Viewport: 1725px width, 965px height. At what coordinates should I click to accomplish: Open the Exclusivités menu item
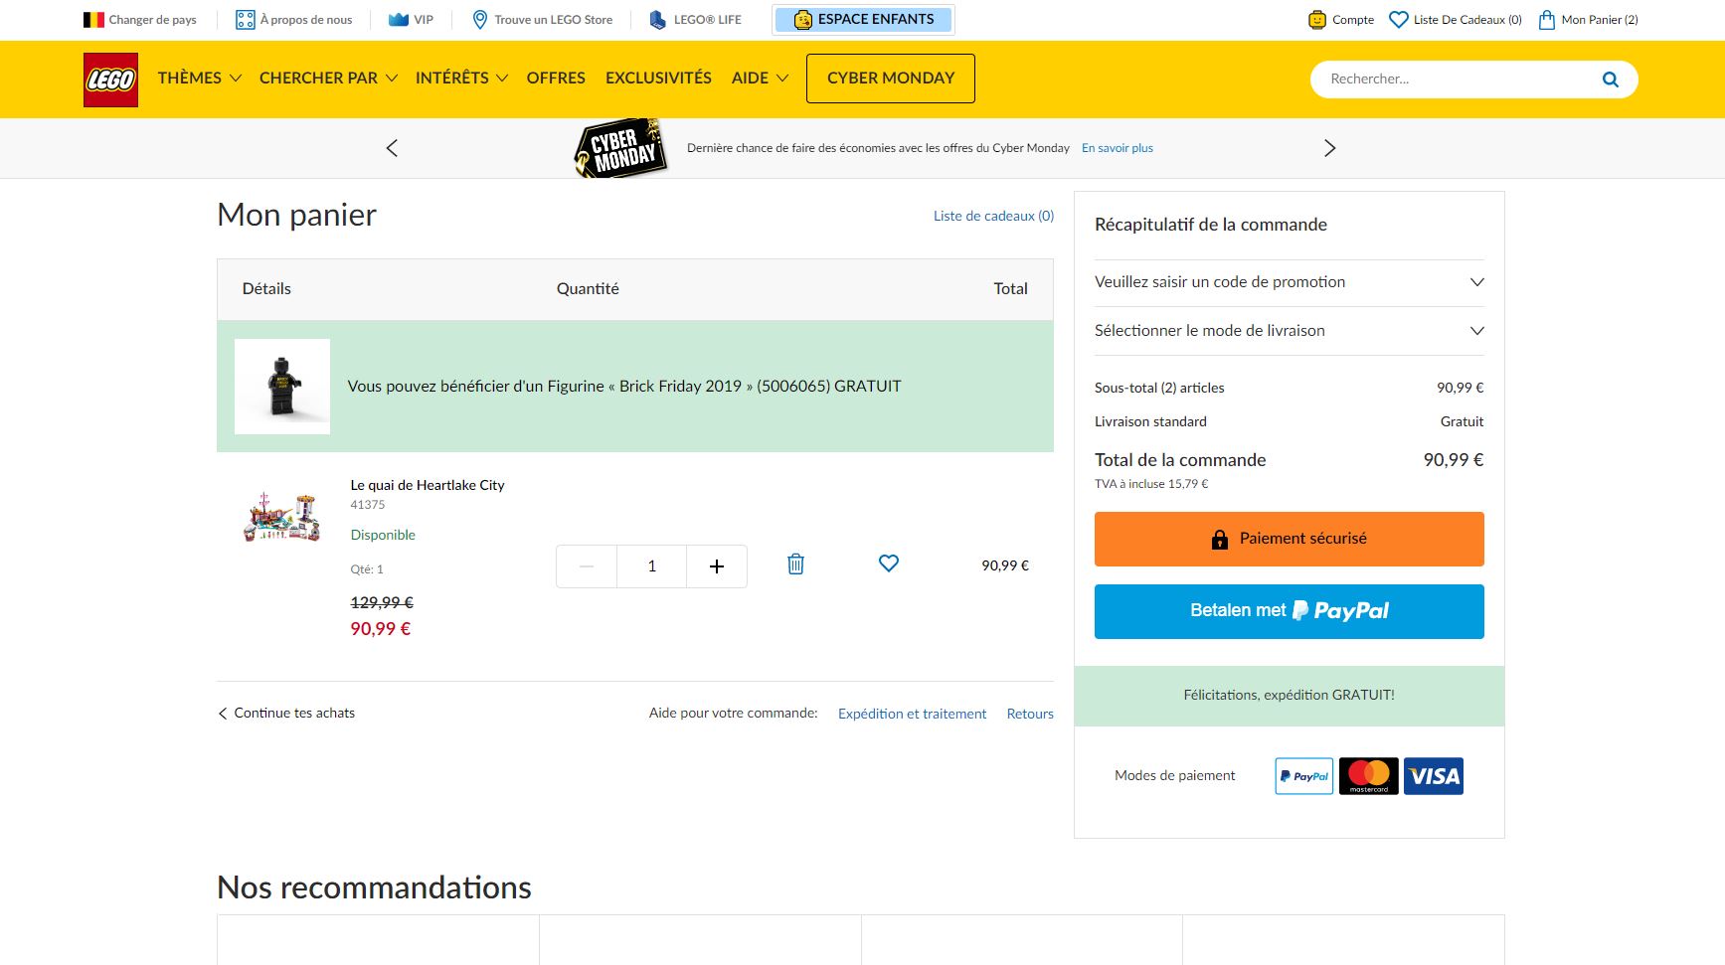(658, 78)
